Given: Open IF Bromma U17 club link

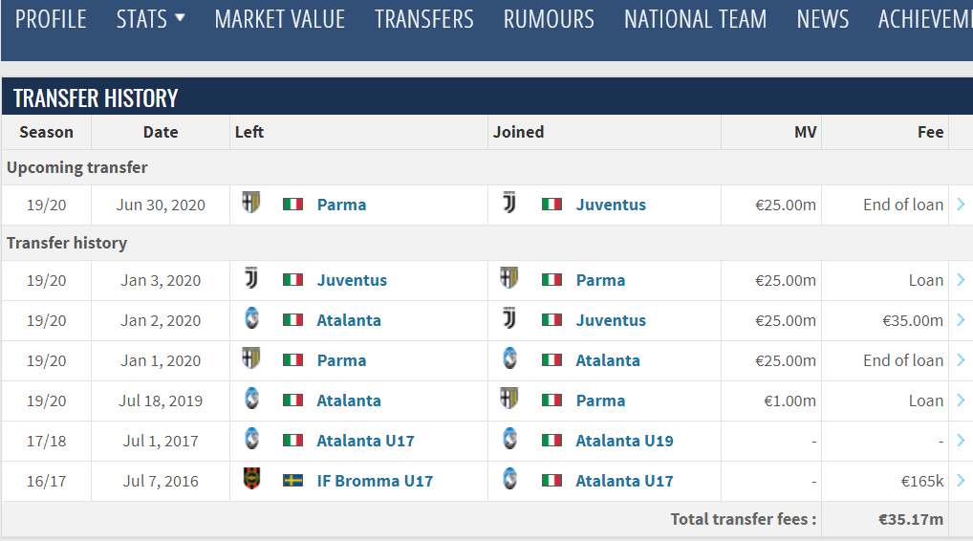Looking at the screenshot, I should click(x=375, y=481).
